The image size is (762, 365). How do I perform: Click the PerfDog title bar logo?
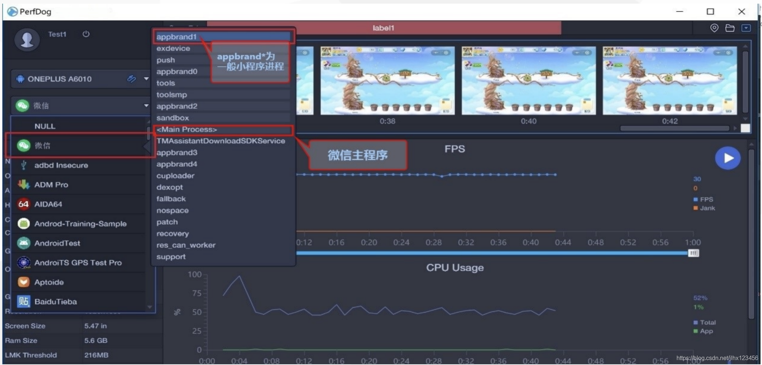(12, 12)
